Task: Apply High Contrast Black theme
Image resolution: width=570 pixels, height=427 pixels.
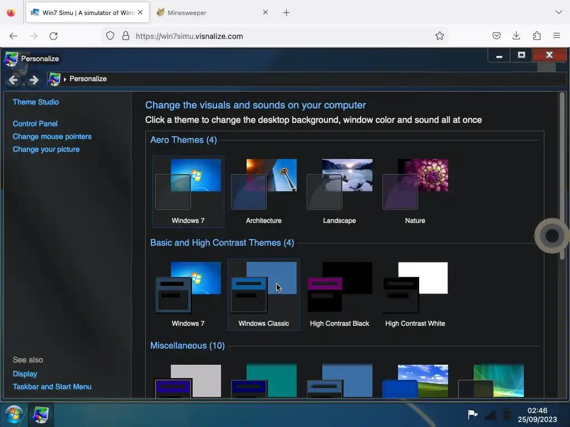Action: pyautogui.click(x=340, y=295)
